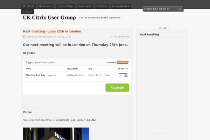Open the Next meeting post title
210x140 pixels.
tap(52, 31)
